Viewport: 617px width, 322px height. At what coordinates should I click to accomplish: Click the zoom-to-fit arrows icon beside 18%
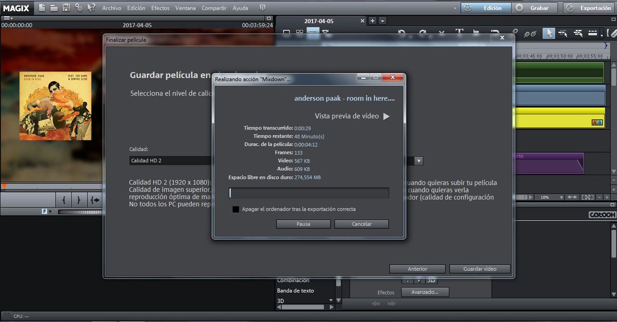(589, 197)
